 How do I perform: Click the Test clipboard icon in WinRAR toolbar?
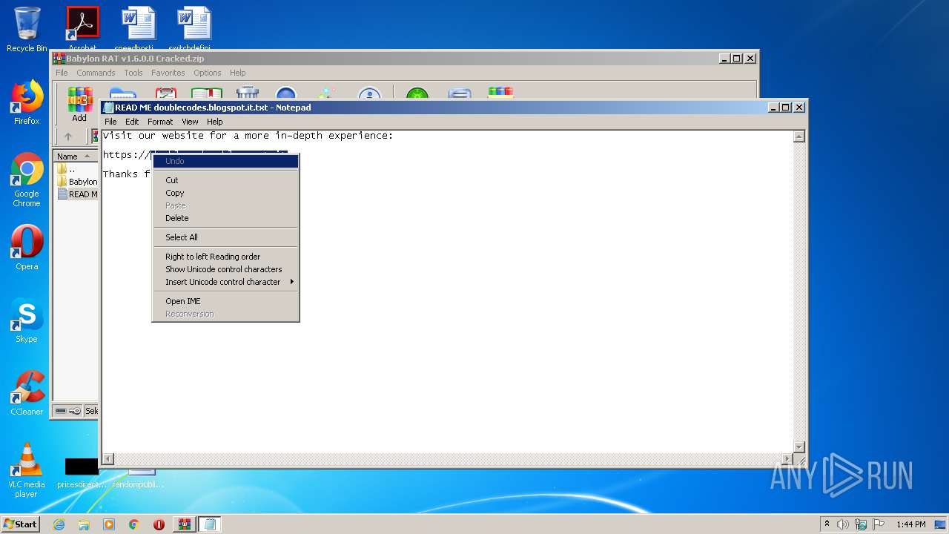coord(166,93)
